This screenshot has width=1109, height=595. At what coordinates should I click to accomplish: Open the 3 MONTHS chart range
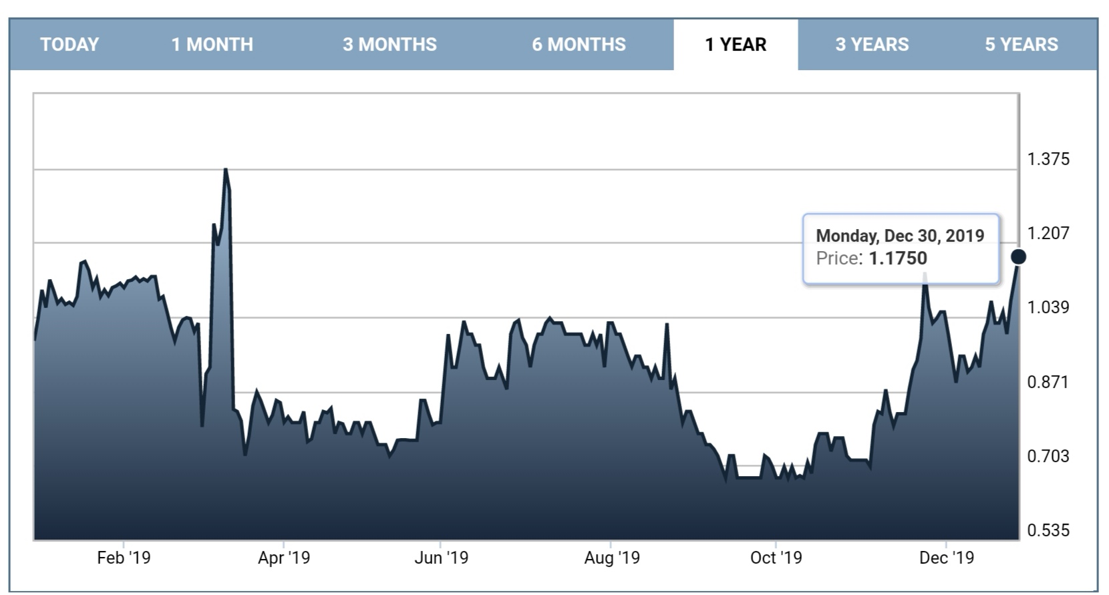(x=389, y=45)
